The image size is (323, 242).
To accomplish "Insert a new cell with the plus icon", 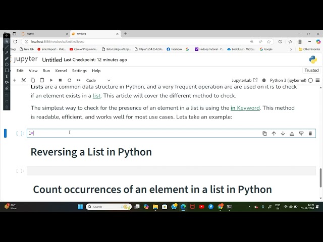I will point(15,80).
